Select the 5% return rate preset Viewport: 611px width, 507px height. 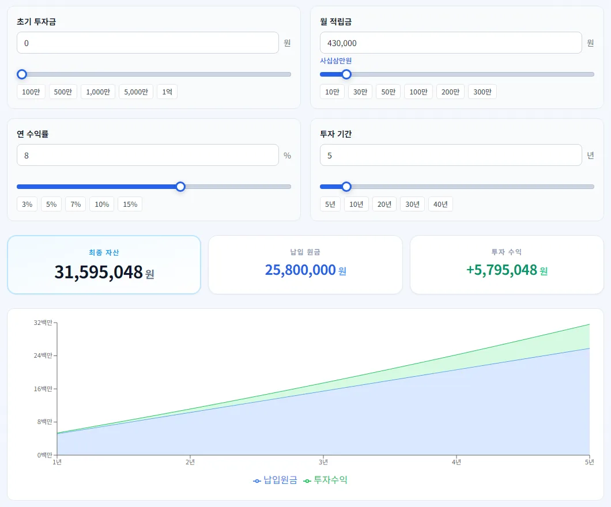click(51, 204)
